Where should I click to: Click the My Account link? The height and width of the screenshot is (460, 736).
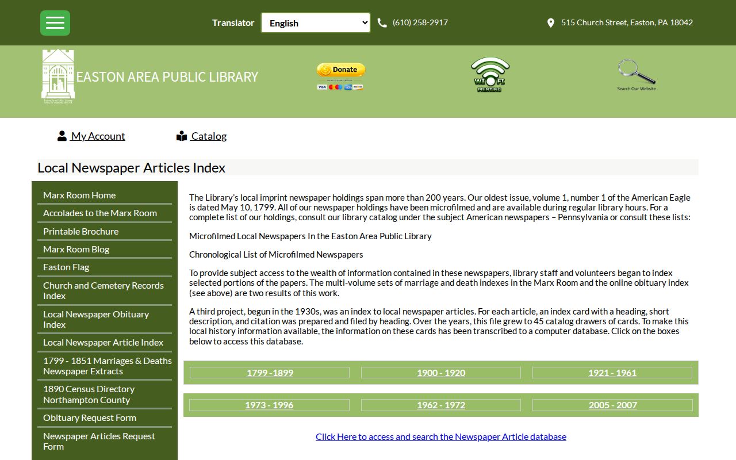98,136
